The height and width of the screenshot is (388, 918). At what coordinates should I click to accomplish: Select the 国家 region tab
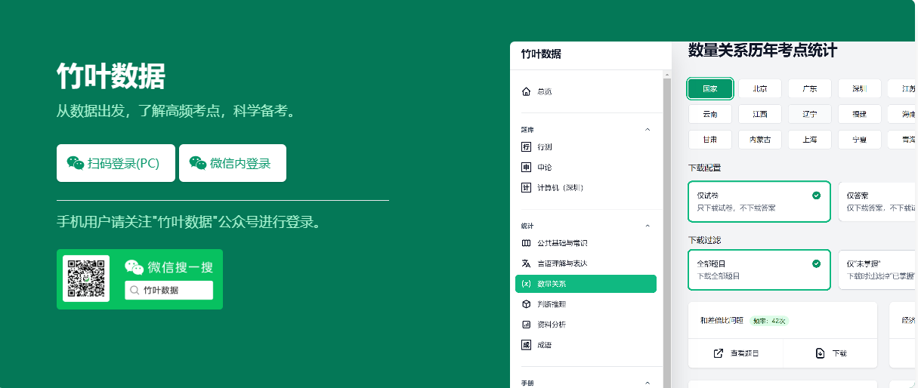[710, 88]
